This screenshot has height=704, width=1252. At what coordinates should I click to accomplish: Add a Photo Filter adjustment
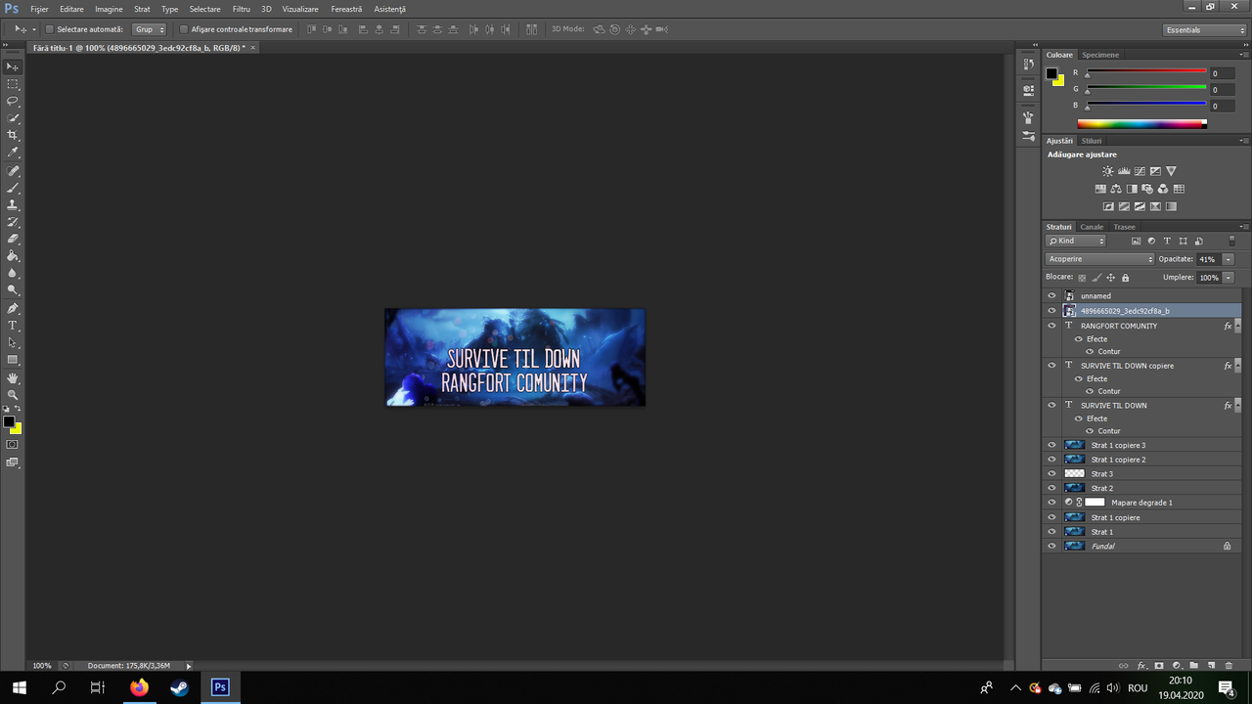point(1147,189)
